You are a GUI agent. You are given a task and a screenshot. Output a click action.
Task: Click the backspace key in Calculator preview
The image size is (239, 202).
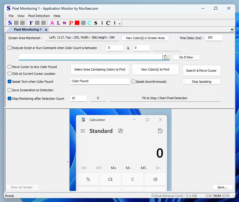point(155,179)
